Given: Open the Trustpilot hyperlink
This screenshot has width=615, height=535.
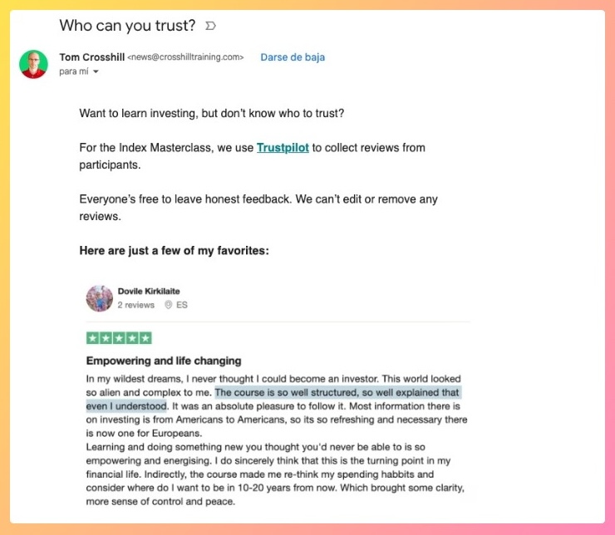Looking at the screenshot, I should click(x=283, y=148).
